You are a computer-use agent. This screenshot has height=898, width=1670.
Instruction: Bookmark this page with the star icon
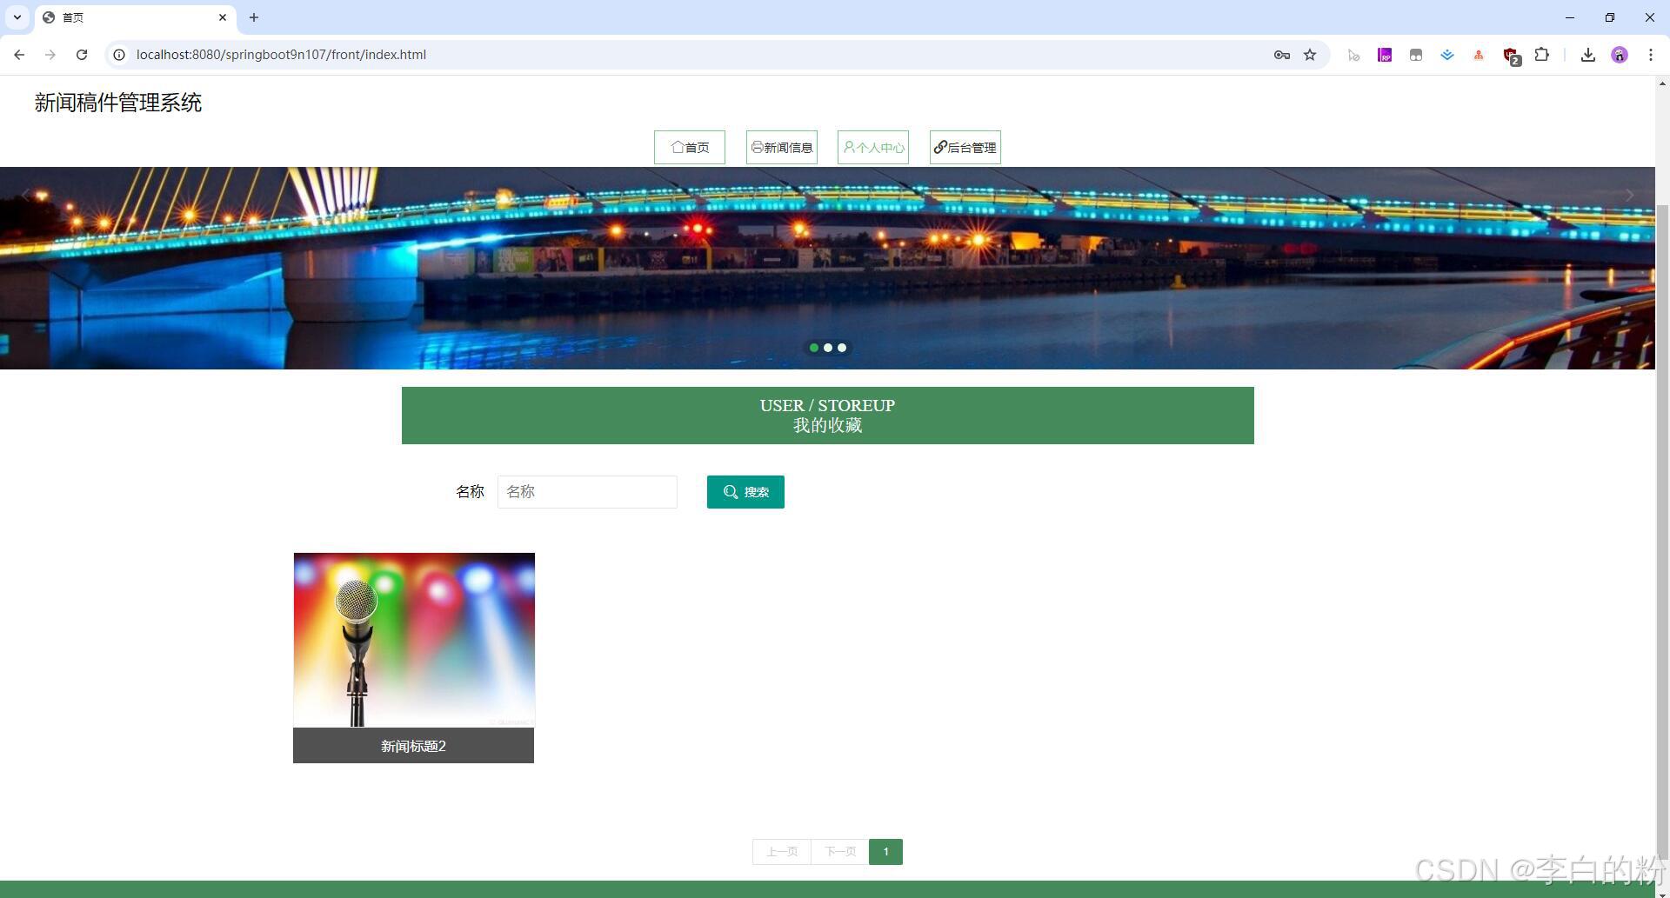[x=1310, y=55]
